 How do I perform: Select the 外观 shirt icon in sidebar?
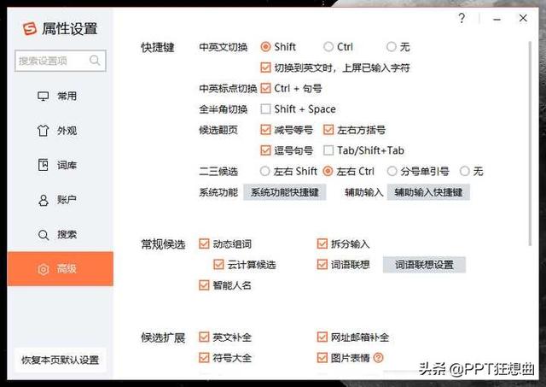(44, 131)
